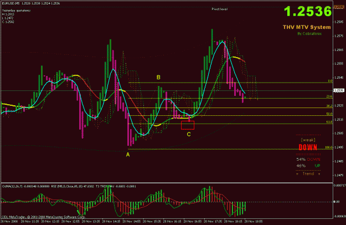Click time axis label '20 Nov 16:15'
This screenshot has height=225, width=346.
(172, 221)
